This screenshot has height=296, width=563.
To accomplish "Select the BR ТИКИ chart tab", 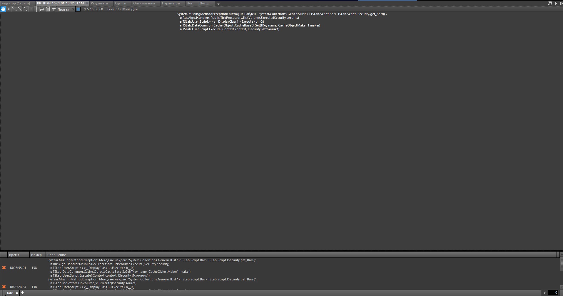I will (60, 4).
